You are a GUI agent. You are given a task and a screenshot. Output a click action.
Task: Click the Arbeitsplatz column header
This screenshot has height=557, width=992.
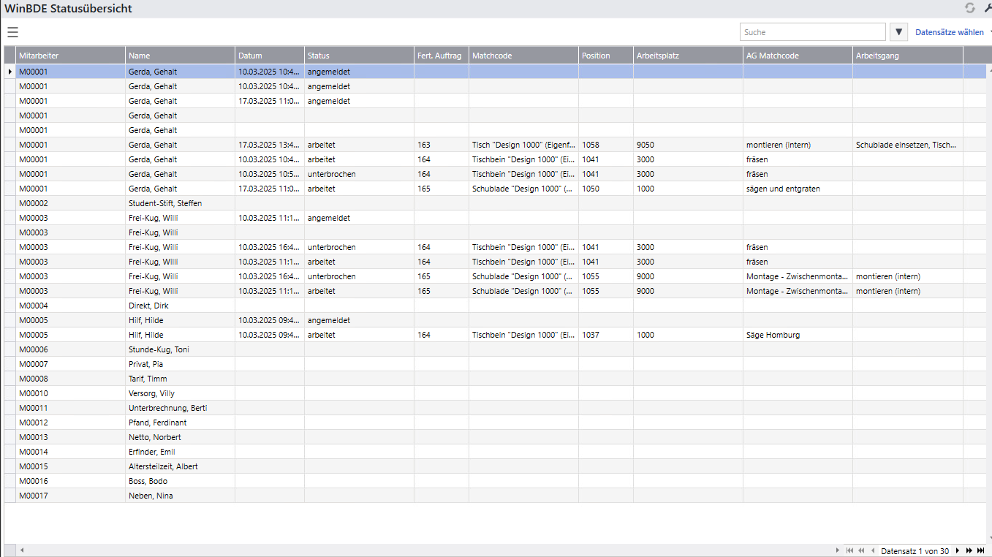pos(687,56)
